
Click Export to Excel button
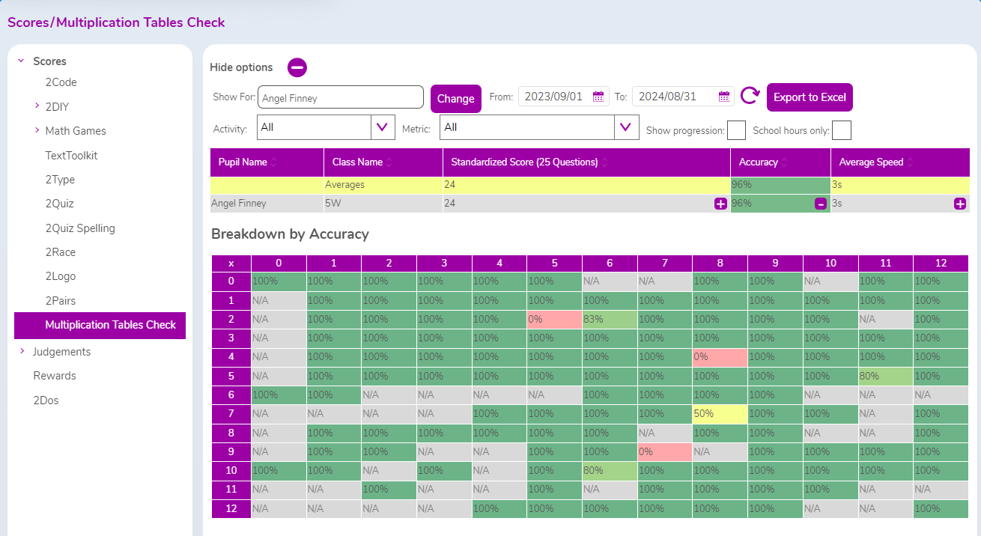tap(810, 97)
